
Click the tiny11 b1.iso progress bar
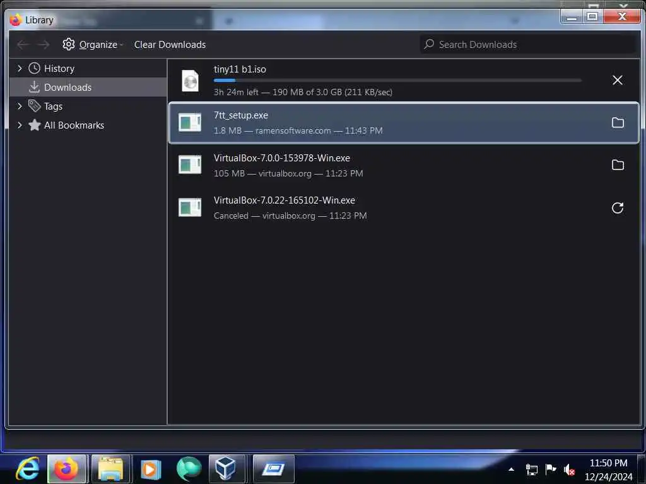[x=397, y=80]
